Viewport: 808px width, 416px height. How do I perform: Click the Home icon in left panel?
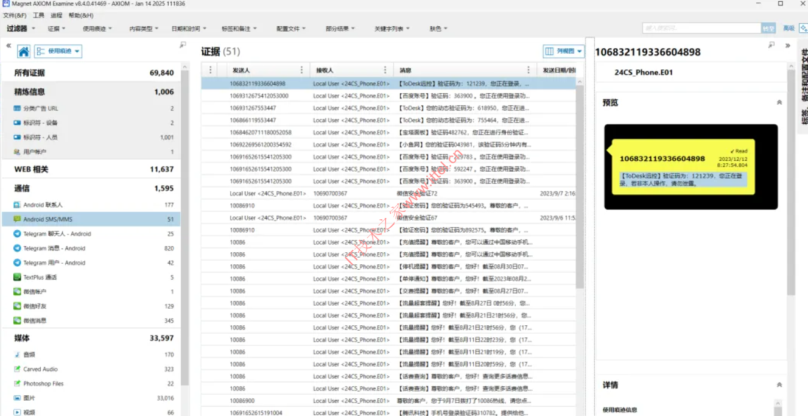[x=24, y=52]
